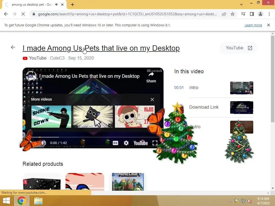Click the address bar URL field
This screenshot has height=206, width=275.
pyautogui.click(x=127, y=14)
